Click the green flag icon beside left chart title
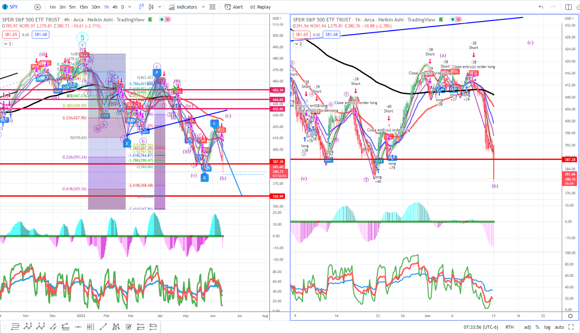The height and width of the screenshot is (333, 580). tap(150, 20)
